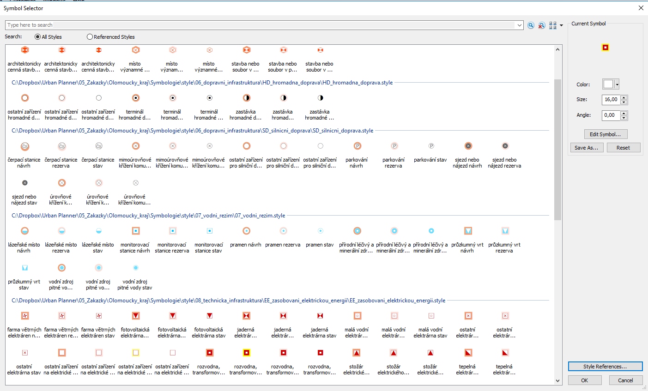
Task: Select the Referenced Styles radio button
Action: 90,37
